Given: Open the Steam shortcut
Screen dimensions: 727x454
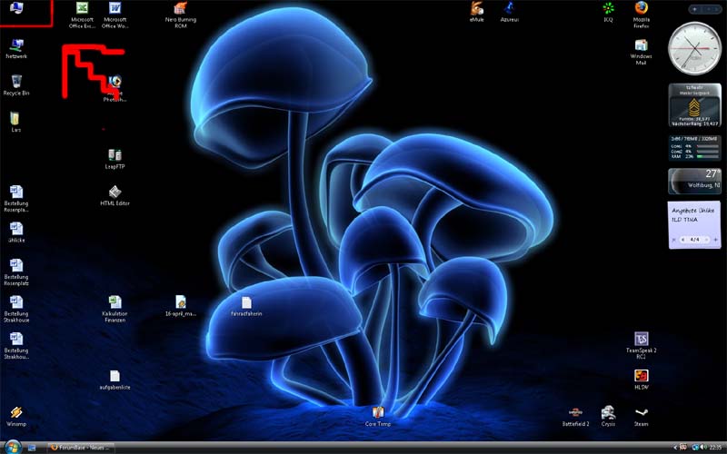Looking at the screenshot, I should pos(642,416).
